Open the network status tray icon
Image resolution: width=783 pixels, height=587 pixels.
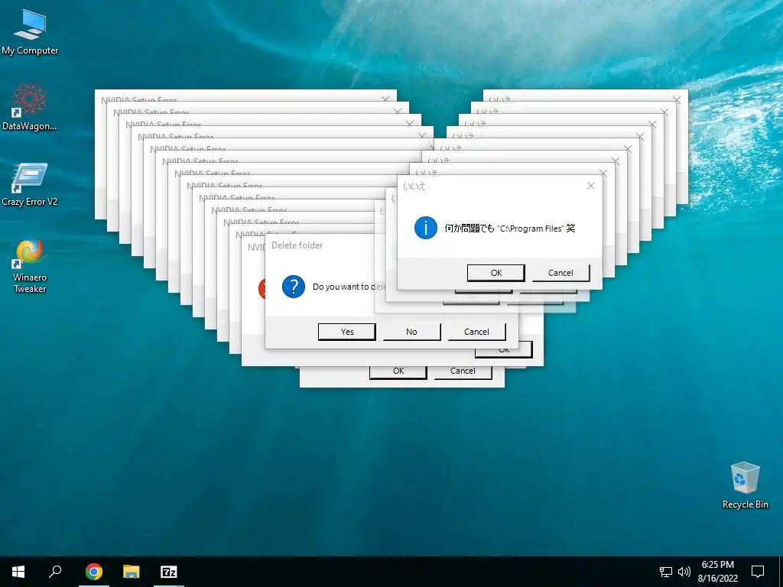pyautogui.click(x=666, y=572)
